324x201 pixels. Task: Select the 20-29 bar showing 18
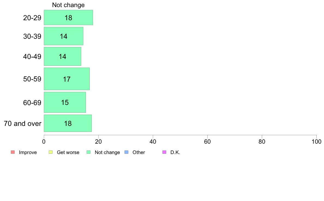pyautogui.click(x=68, y=17)
